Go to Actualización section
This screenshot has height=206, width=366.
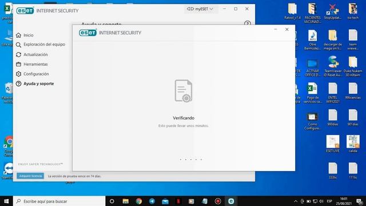(35, 54)
